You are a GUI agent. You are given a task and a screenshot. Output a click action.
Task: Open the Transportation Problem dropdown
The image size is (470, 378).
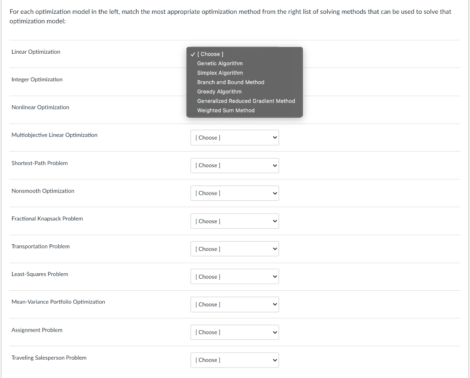click(235, 248)
